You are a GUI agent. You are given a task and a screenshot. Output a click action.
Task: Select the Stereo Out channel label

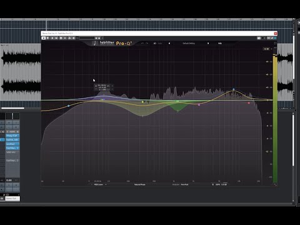tap(12, 199)
